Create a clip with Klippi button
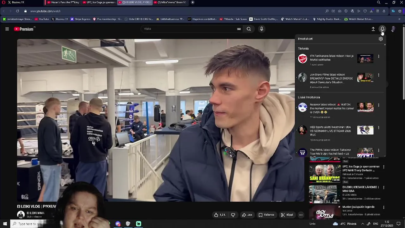The image size is (405, 228). click(x=287, y=215)
